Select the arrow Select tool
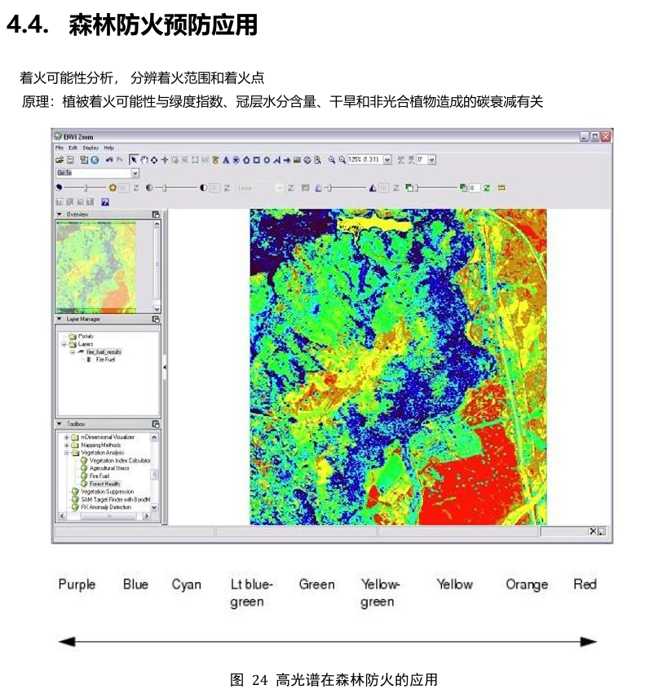 (x=134, y=161)
